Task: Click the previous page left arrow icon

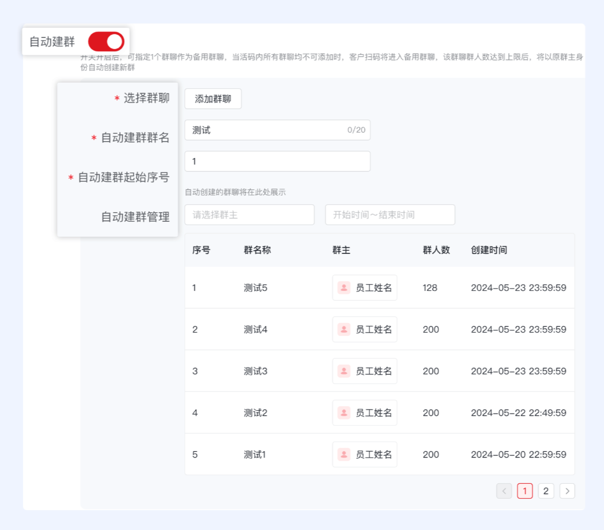Action: (504, 491)
